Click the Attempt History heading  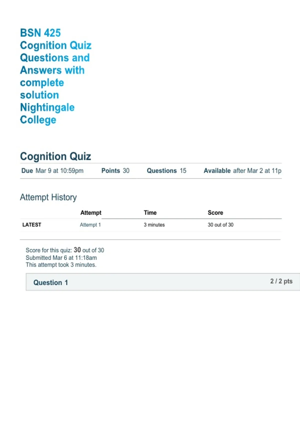tap(48, 197)
